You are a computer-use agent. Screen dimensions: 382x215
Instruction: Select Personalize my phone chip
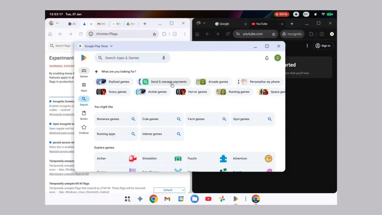(x=259, y=82)
